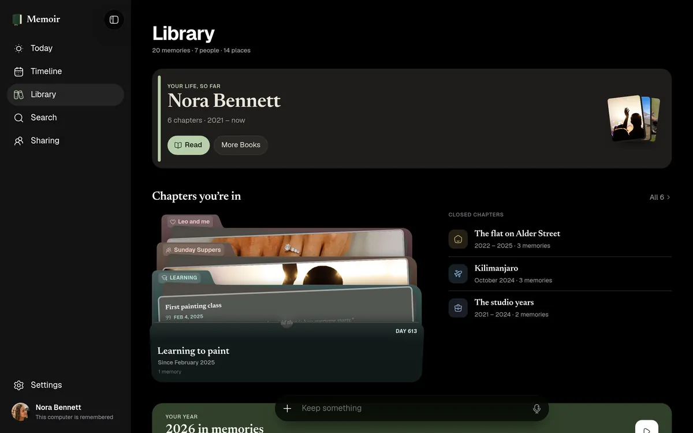Toggle the sidebar collapse icon

[x=114, y=20]
